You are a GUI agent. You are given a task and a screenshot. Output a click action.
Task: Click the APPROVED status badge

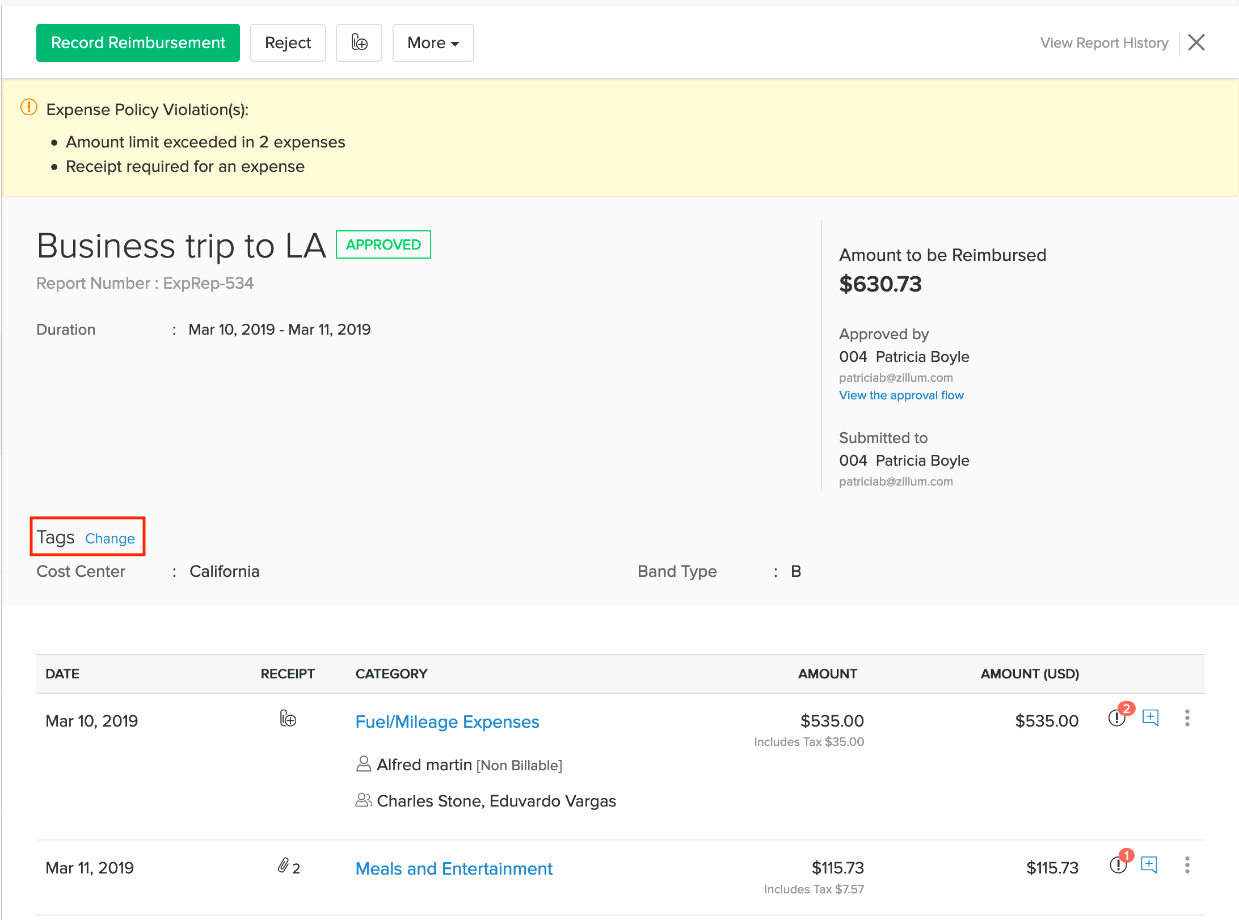pos(383,244)
